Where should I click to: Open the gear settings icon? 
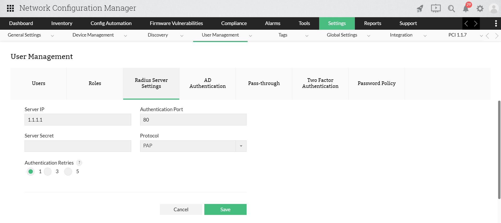480,9
